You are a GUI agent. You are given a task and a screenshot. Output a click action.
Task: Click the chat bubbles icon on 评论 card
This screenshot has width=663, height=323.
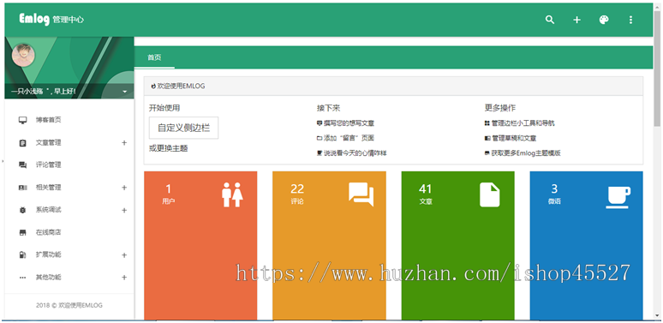[x=361, y=194]
